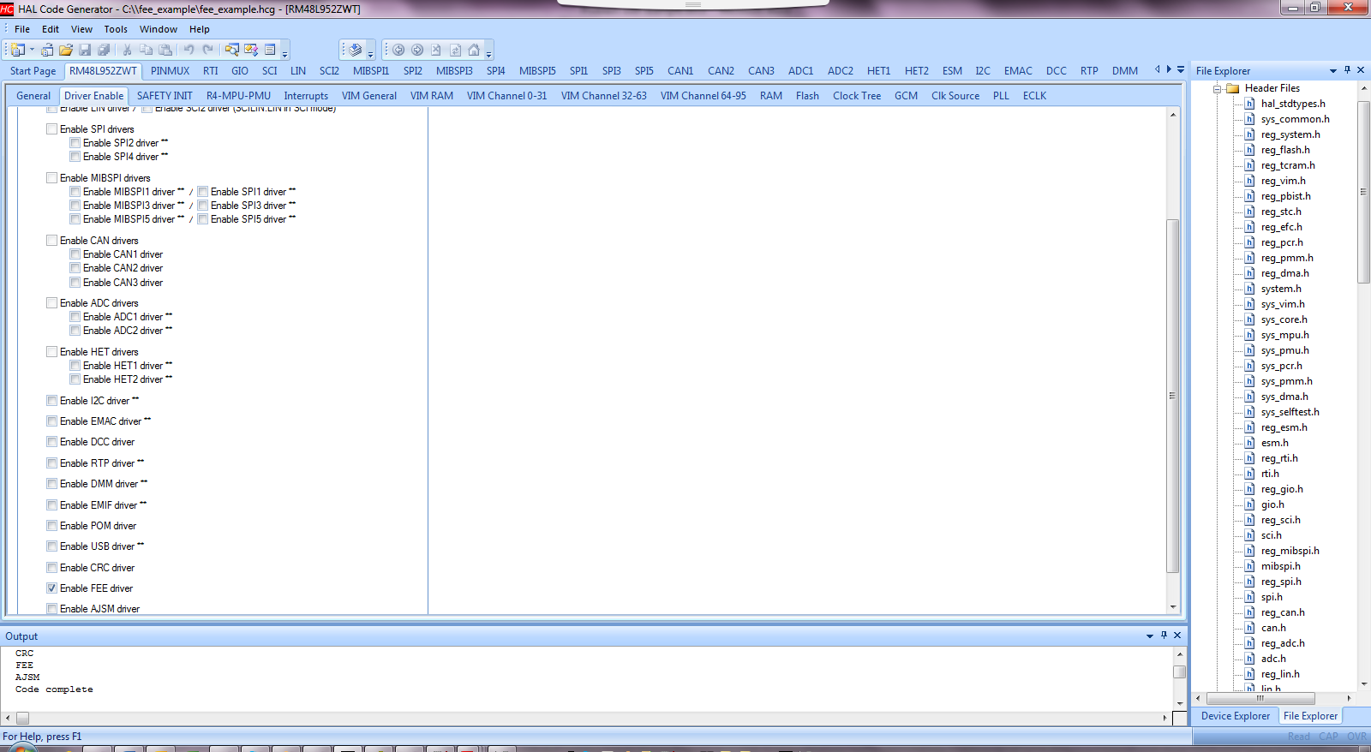1371x752 pixels.
Task: Click the Copy toolbar icon
Action: 147,50
